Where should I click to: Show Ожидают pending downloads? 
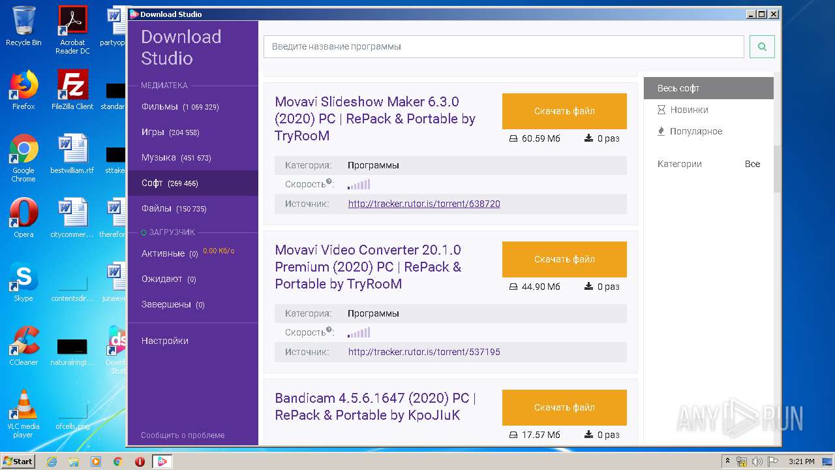[193, 279]
